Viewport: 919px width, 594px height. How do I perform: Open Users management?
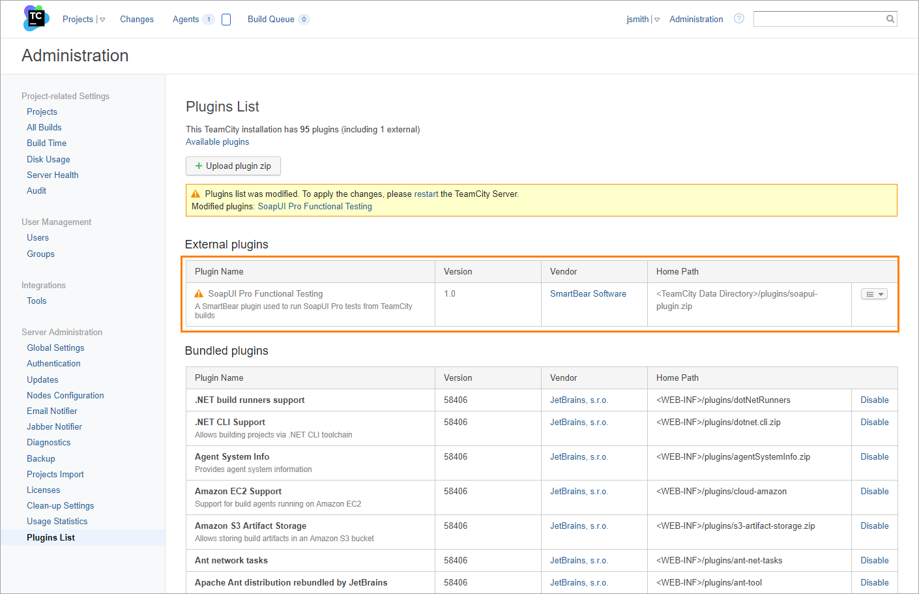(x=38, y=237)
